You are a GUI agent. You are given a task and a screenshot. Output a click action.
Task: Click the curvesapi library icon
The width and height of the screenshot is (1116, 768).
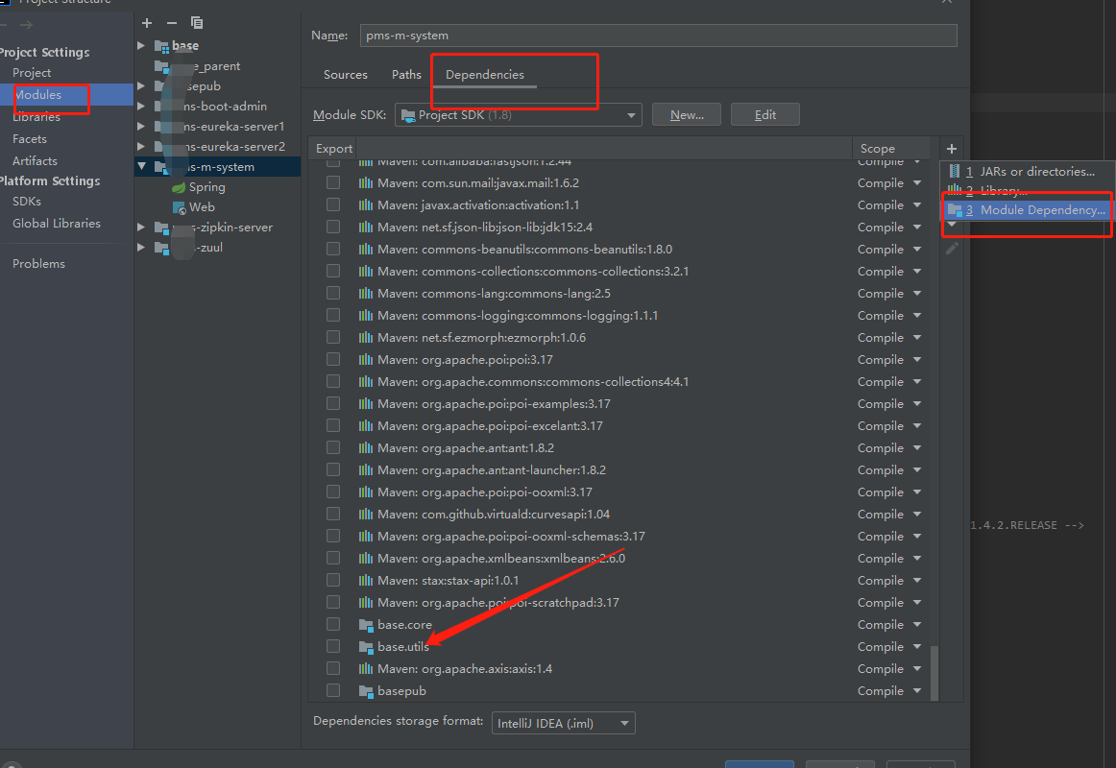pyautogui.click(x=366, y=515)
